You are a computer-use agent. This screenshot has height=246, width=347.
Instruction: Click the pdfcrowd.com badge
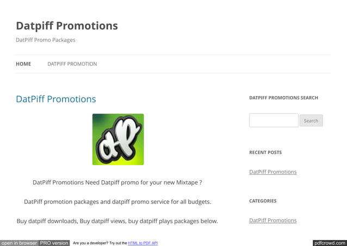(330, 243)
